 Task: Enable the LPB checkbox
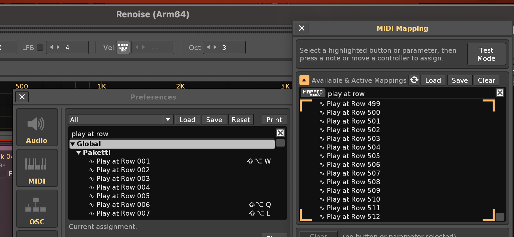tap(40, 47)
